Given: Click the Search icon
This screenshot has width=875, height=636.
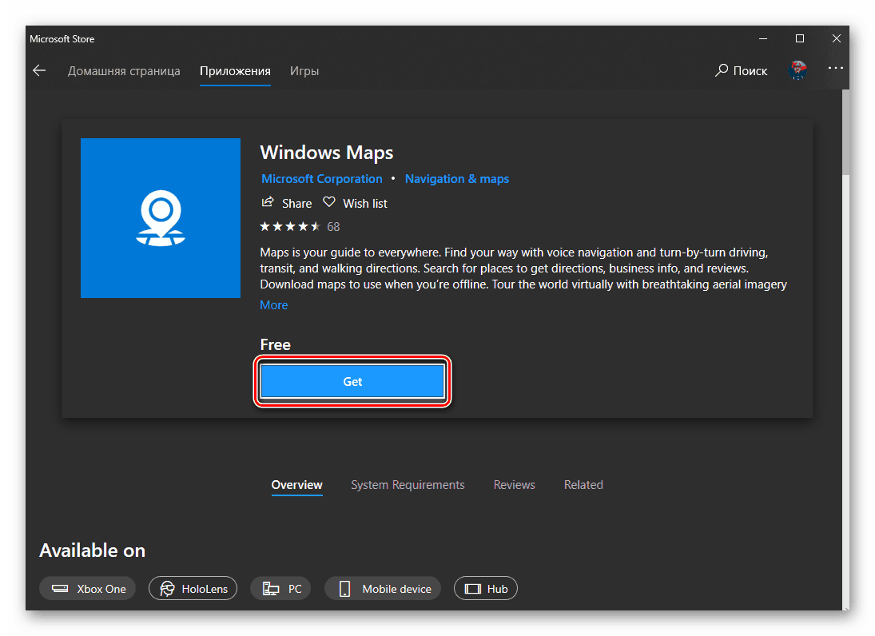Looking at the screenshot, I should 722,70.
